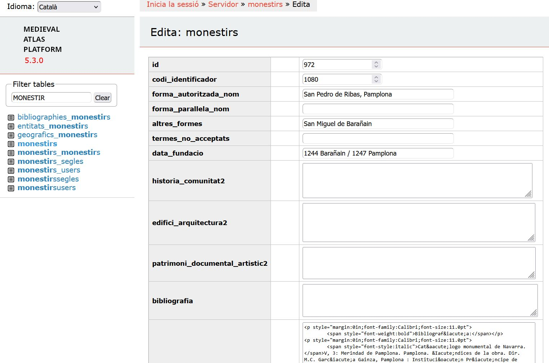Screen dimensions: 549x363
Task: Select the monestirs_users table link
Action: (49, 170)
